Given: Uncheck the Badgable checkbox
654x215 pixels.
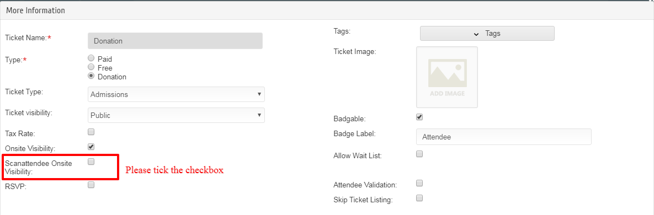Looking at the screenshot, I should tap(419, 117).
